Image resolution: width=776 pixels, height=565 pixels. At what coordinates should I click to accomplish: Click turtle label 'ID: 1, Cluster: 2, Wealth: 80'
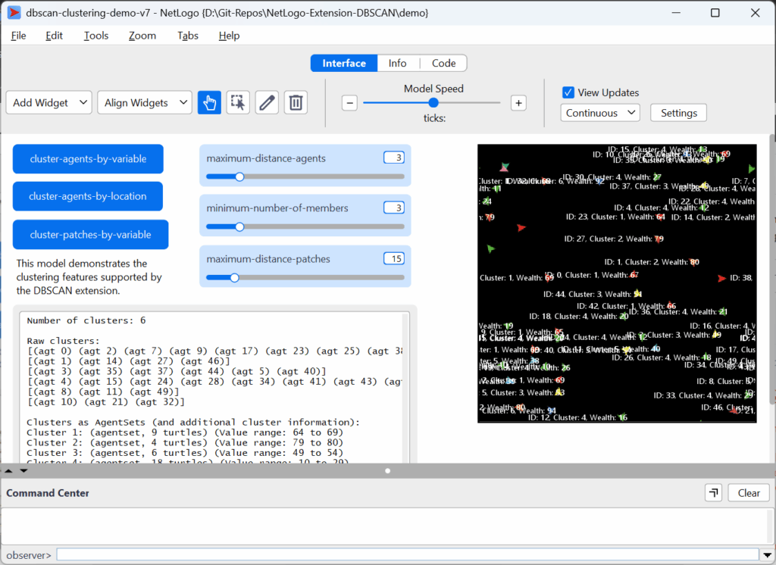click(651, 262)
